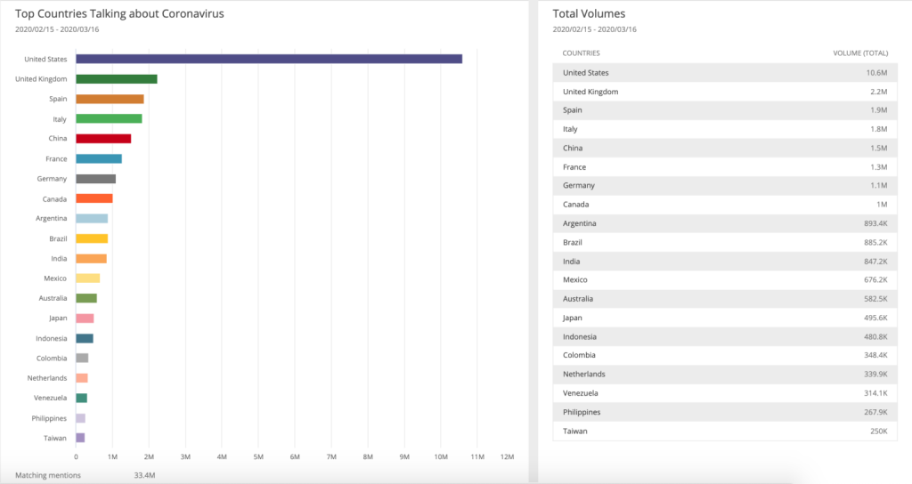Click the Total Volumes panel title
Viewport: 912px width, 484px height.
tap(589, 13)
